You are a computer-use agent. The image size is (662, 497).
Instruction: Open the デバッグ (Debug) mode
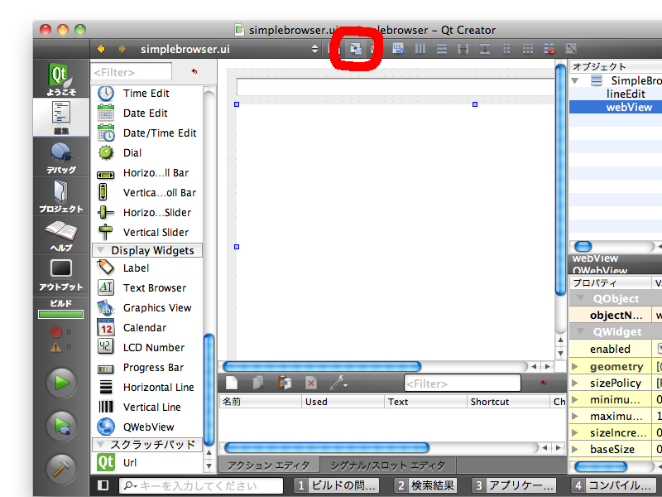pyautogui.click(x=61, y=157)
